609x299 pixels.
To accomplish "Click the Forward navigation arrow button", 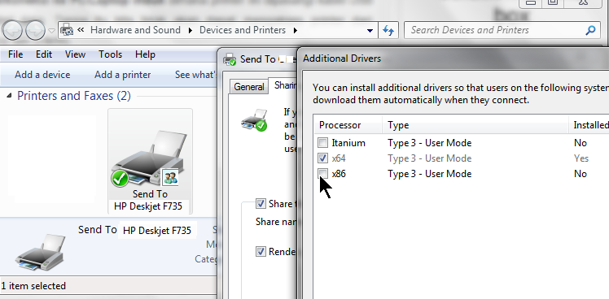I will pyautogui.click(x=35, y=30).
